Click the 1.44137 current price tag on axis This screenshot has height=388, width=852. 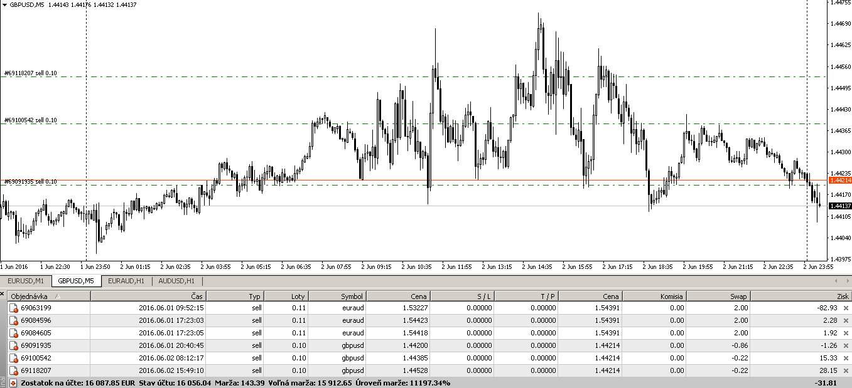tap(840, 206)
